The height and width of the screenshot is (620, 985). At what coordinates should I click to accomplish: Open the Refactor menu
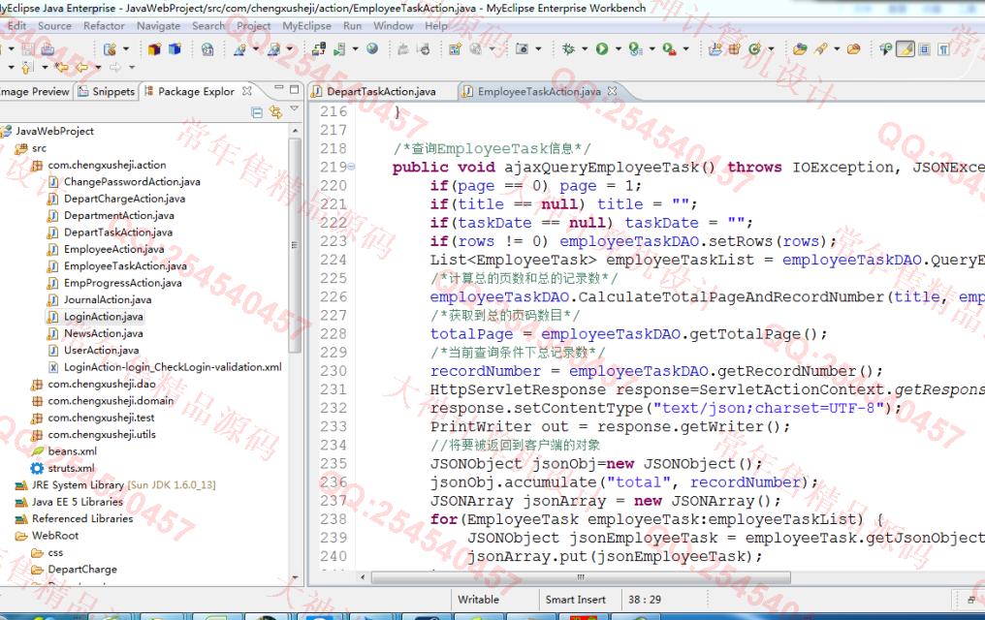104,26
